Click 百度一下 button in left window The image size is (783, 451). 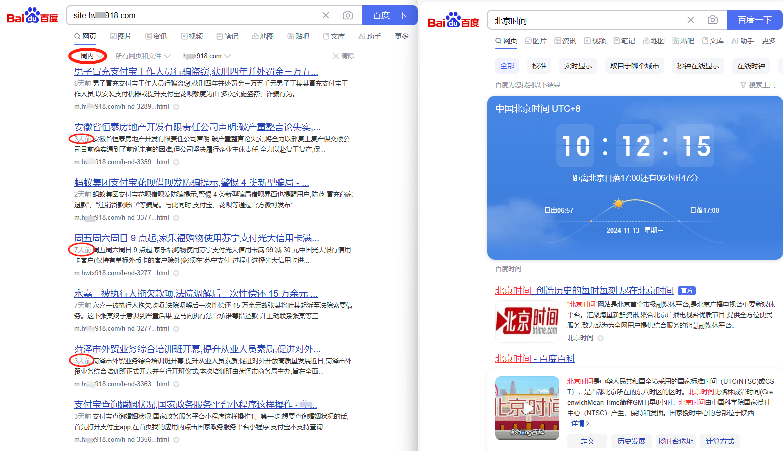pos(390,15)
